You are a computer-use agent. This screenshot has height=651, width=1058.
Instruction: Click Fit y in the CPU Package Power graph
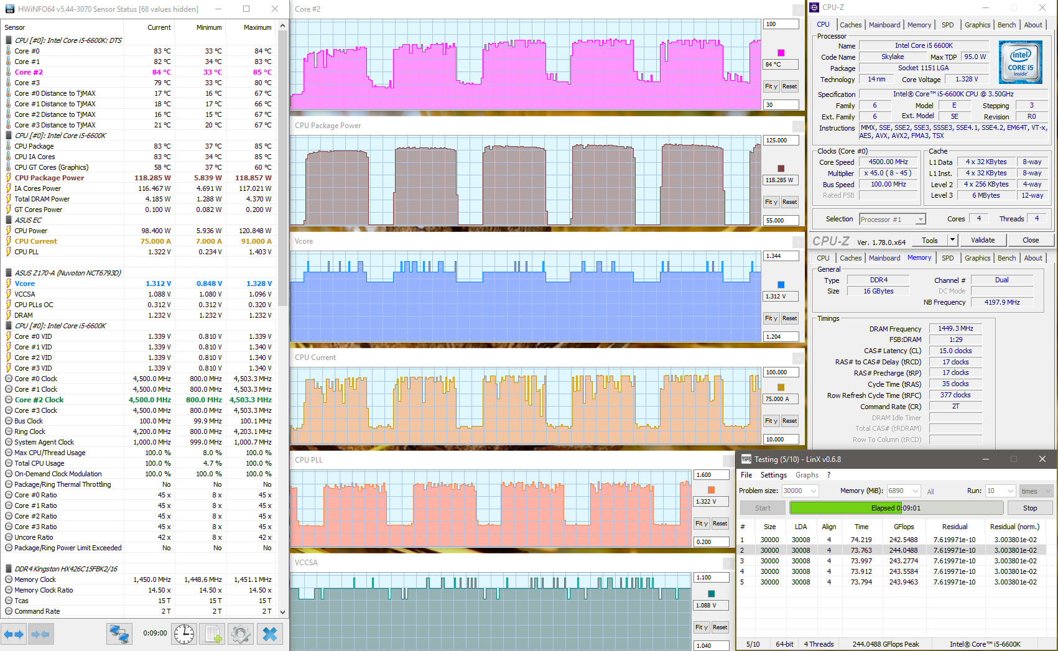pos(771,202)
